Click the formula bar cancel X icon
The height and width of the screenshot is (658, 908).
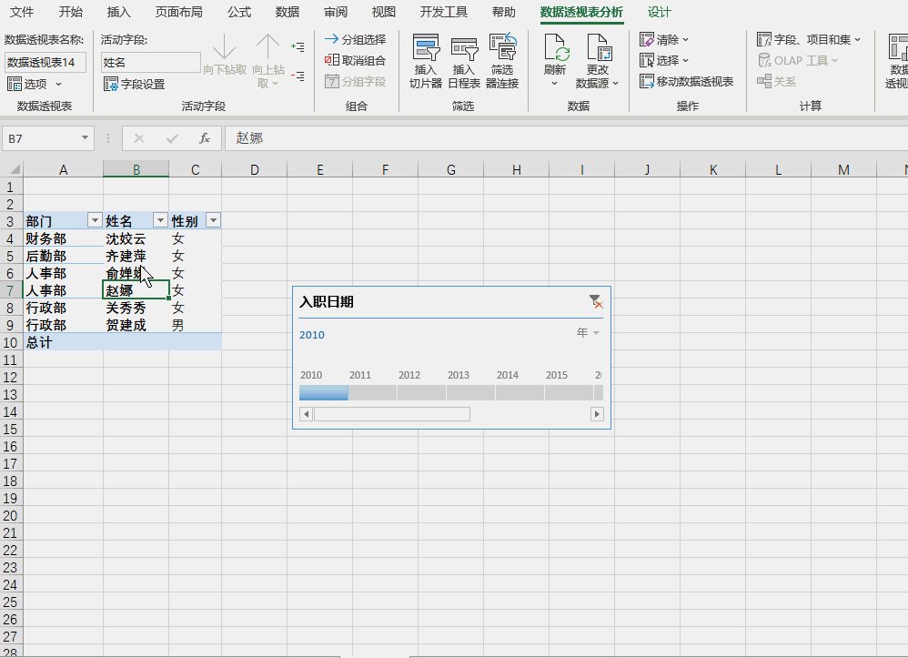(139, 138)
